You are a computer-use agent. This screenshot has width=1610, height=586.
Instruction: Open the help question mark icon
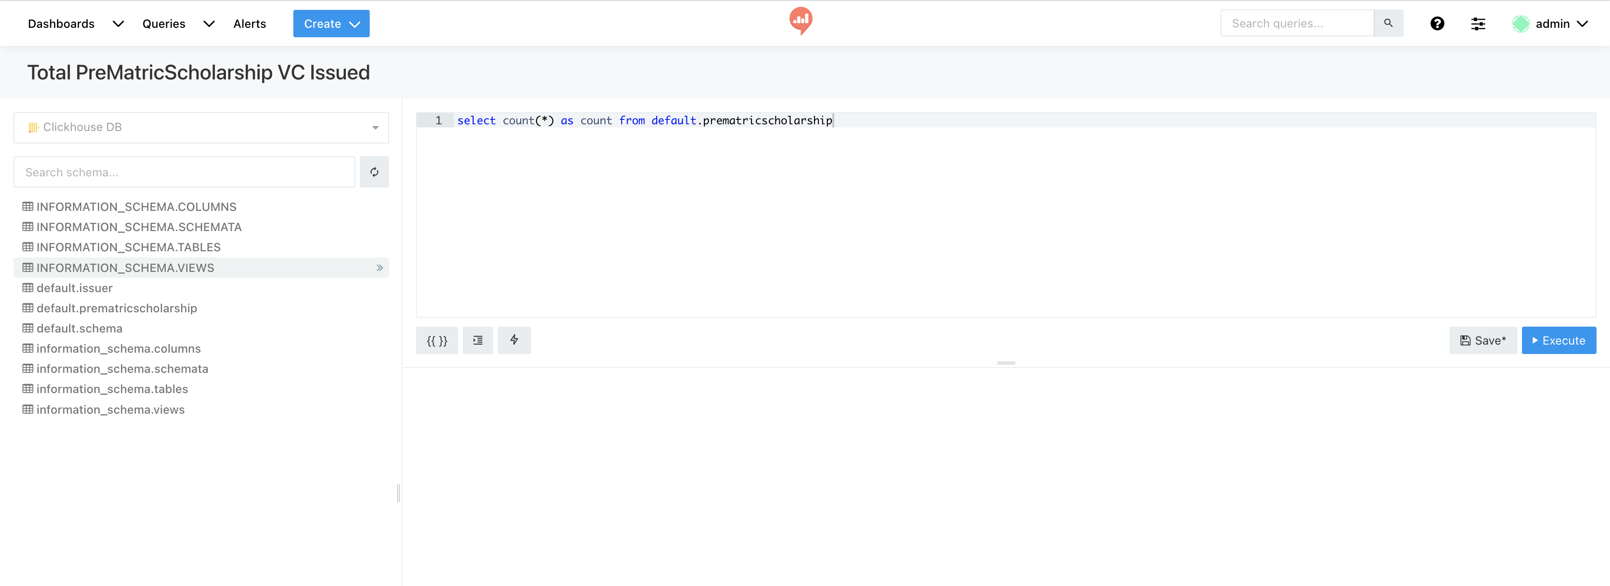click(x=1437, y=24)
